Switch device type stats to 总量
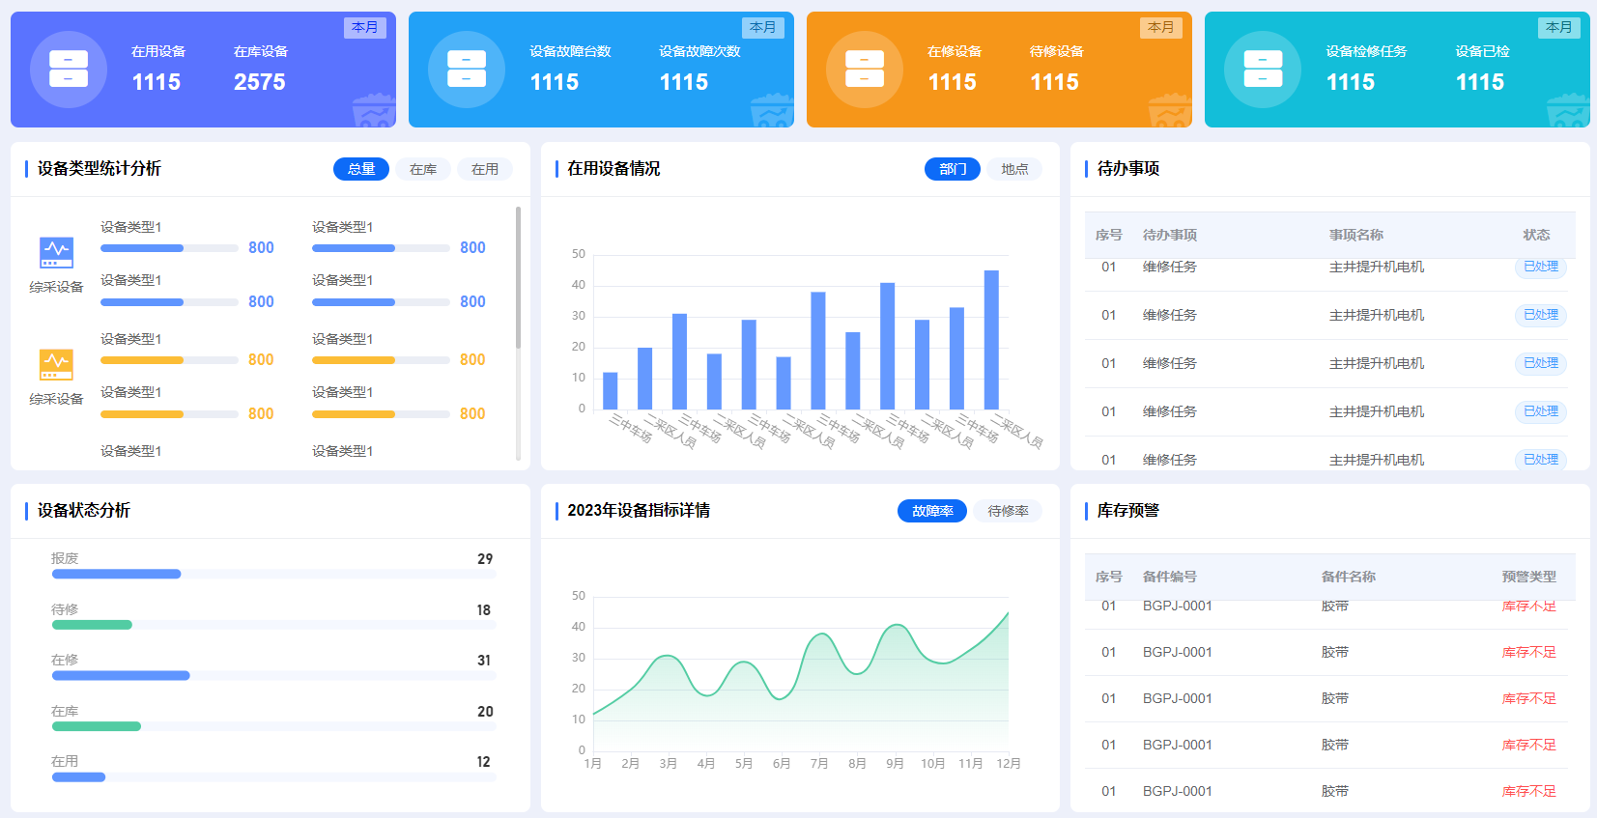This screenshot has width=1597, height=818. pos(361,169)
